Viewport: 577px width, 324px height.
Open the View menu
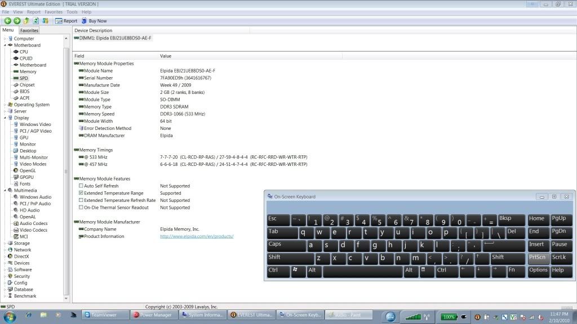(17, 12)
